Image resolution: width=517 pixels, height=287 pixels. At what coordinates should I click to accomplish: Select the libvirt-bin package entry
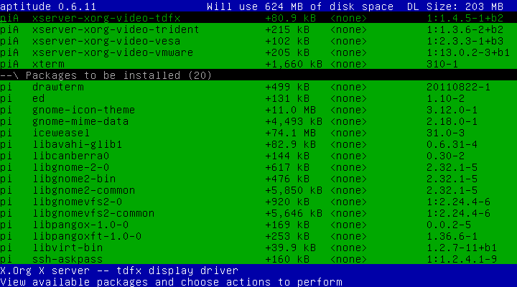pos(65,248)
